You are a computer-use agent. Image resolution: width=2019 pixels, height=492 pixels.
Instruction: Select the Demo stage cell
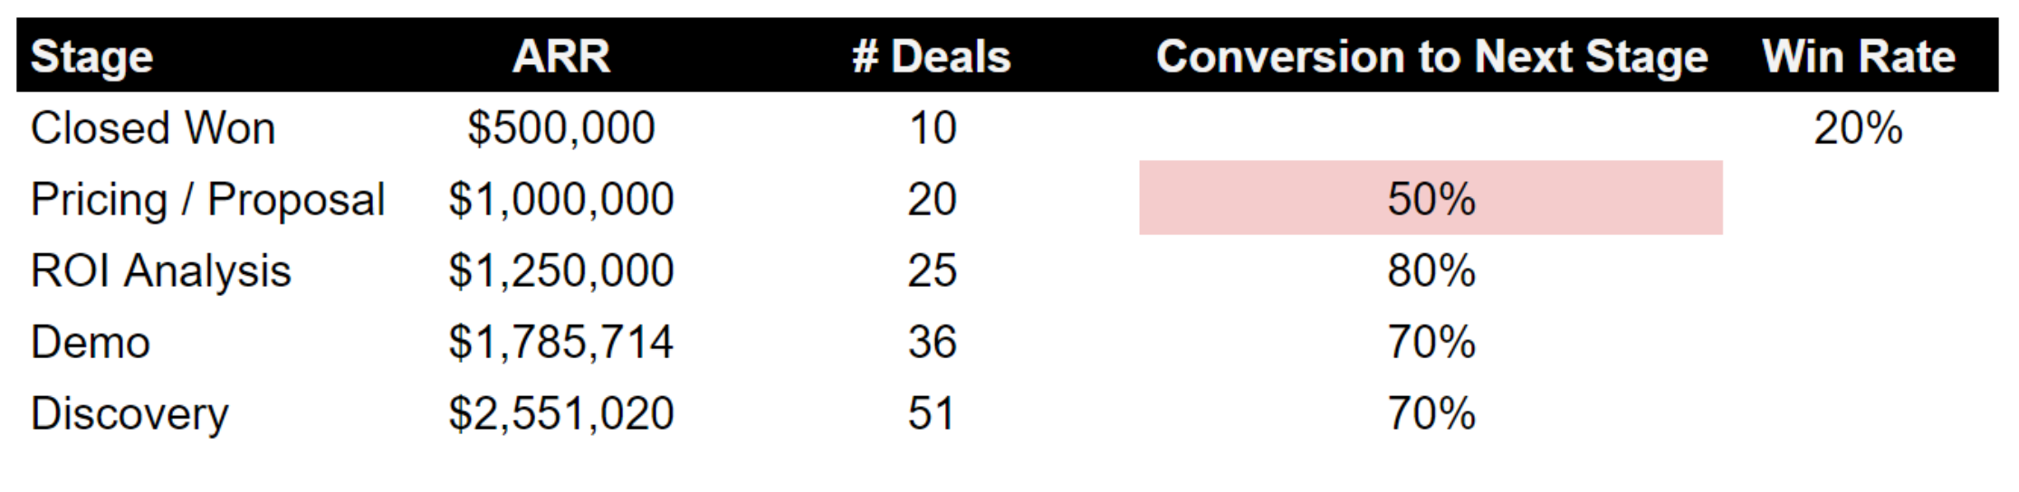tap(90, 343)
